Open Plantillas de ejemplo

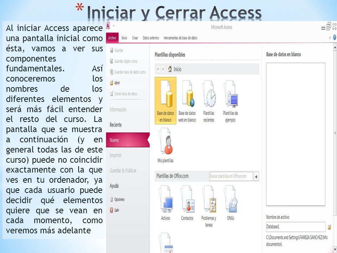230,101
